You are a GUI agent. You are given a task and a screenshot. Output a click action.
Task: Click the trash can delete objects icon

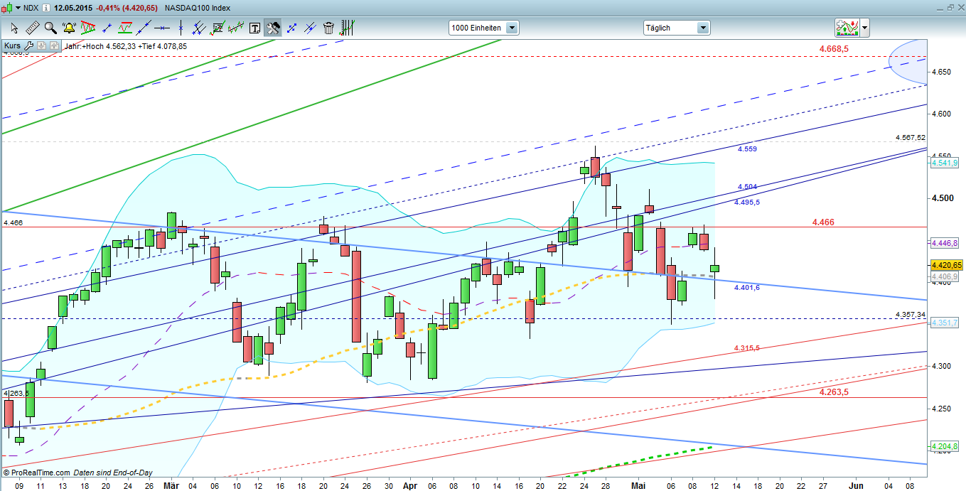click(x=328, y=28)
